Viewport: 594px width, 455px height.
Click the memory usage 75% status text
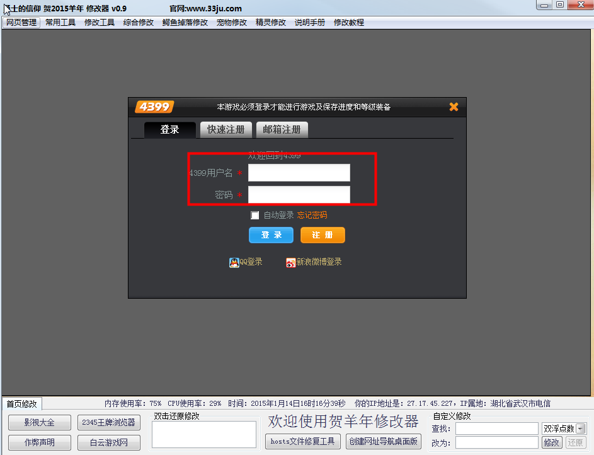(x=132, y=403)
